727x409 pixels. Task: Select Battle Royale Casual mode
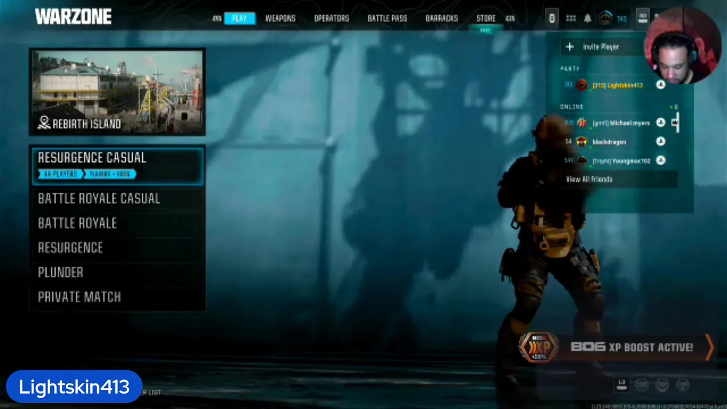[x=117, y=198]
